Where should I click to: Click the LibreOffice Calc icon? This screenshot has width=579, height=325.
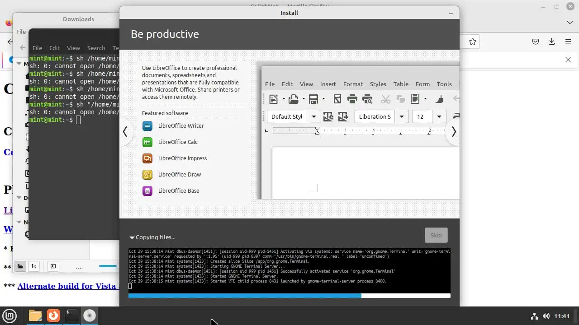coord(147,142)
